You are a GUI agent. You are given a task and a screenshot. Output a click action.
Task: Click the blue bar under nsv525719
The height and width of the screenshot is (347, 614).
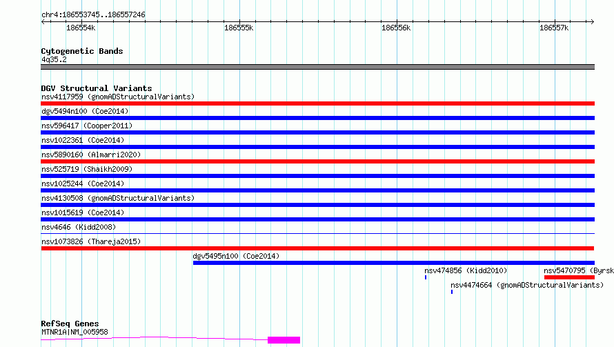[317, 176]
